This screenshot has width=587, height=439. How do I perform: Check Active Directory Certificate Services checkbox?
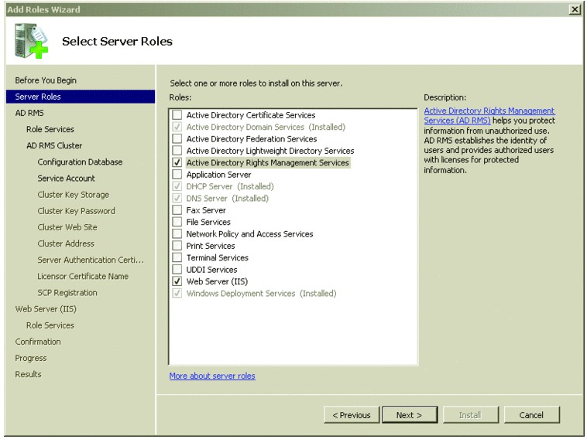point(177,114)
